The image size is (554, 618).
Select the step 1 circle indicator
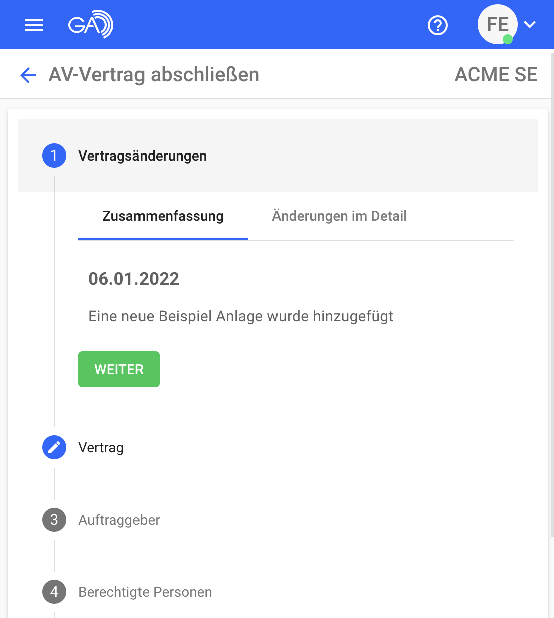point(54,156)
